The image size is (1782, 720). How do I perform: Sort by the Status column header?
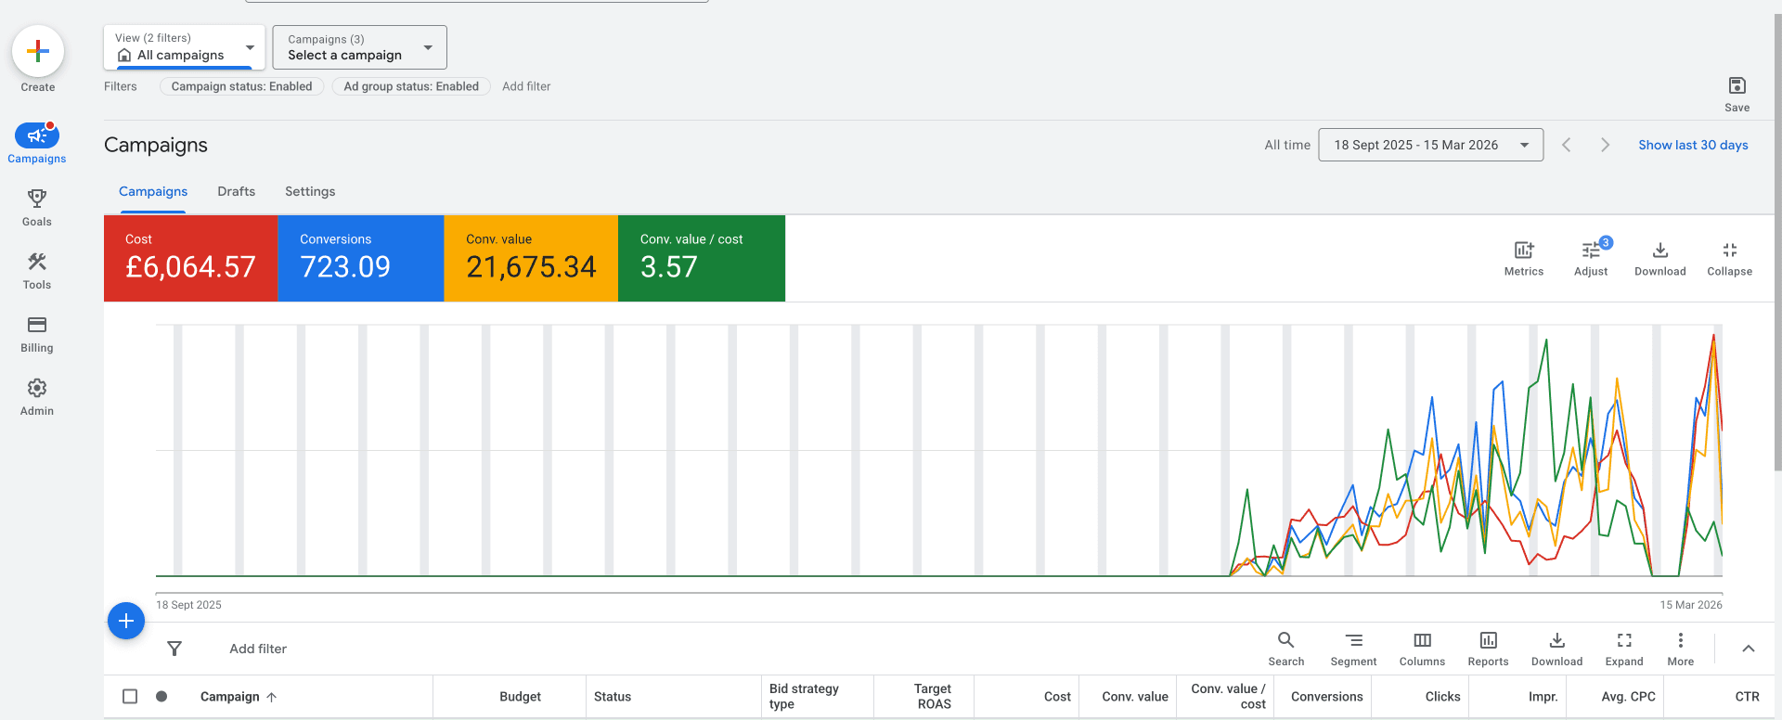[613, 697]
